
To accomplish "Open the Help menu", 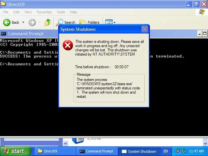I will [73, 12].
